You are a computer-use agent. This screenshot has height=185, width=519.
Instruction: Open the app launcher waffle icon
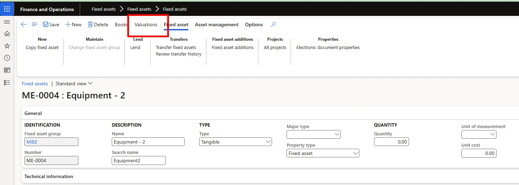tap(7, 9)
